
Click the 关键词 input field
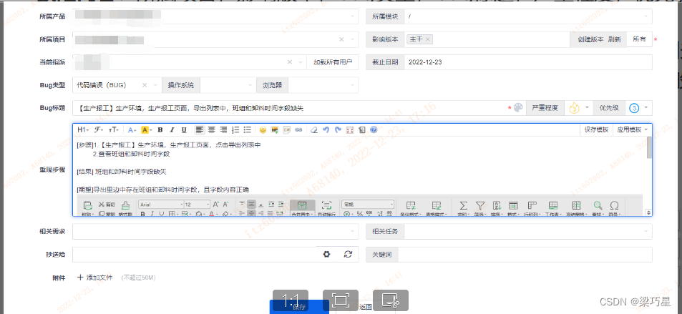tap(525, 255)
